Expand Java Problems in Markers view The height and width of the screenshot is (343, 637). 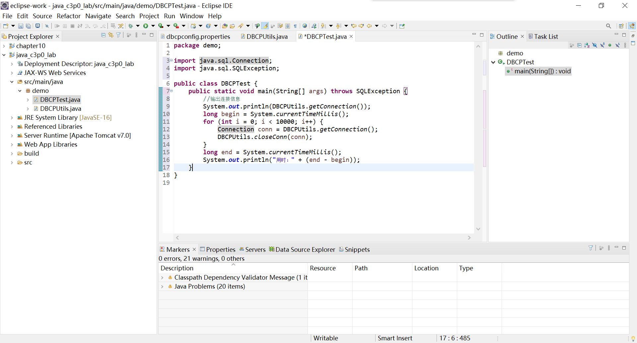click(x=163, y=287)
